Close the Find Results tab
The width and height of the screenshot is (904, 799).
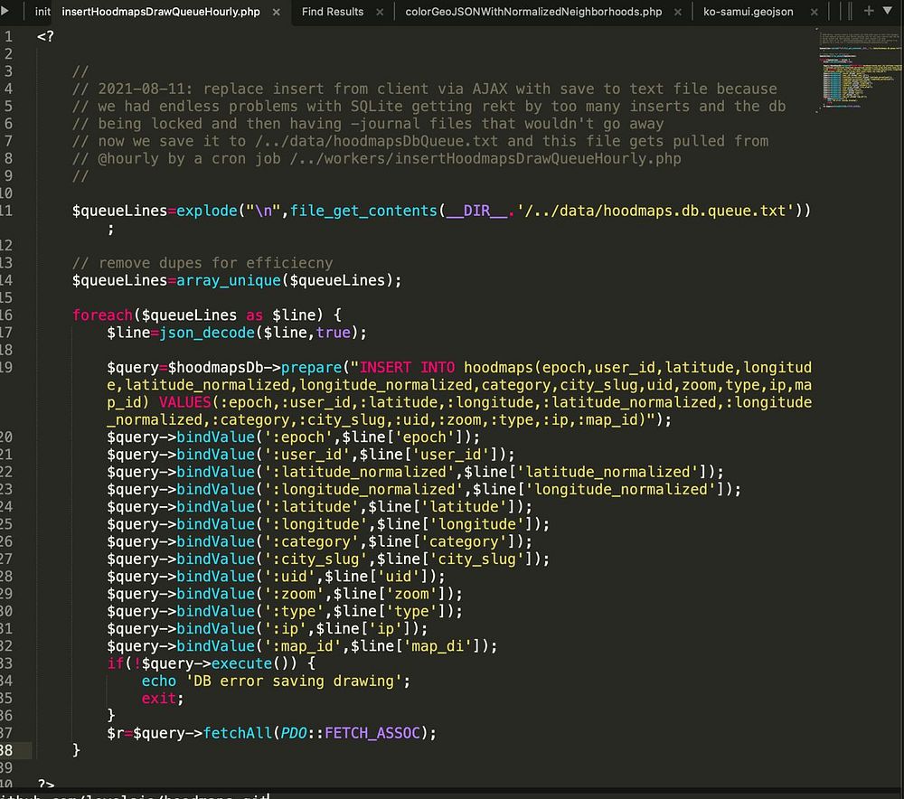click(x=379, y=12)
